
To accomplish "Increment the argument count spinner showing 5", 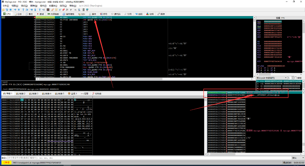I will 292,77.
